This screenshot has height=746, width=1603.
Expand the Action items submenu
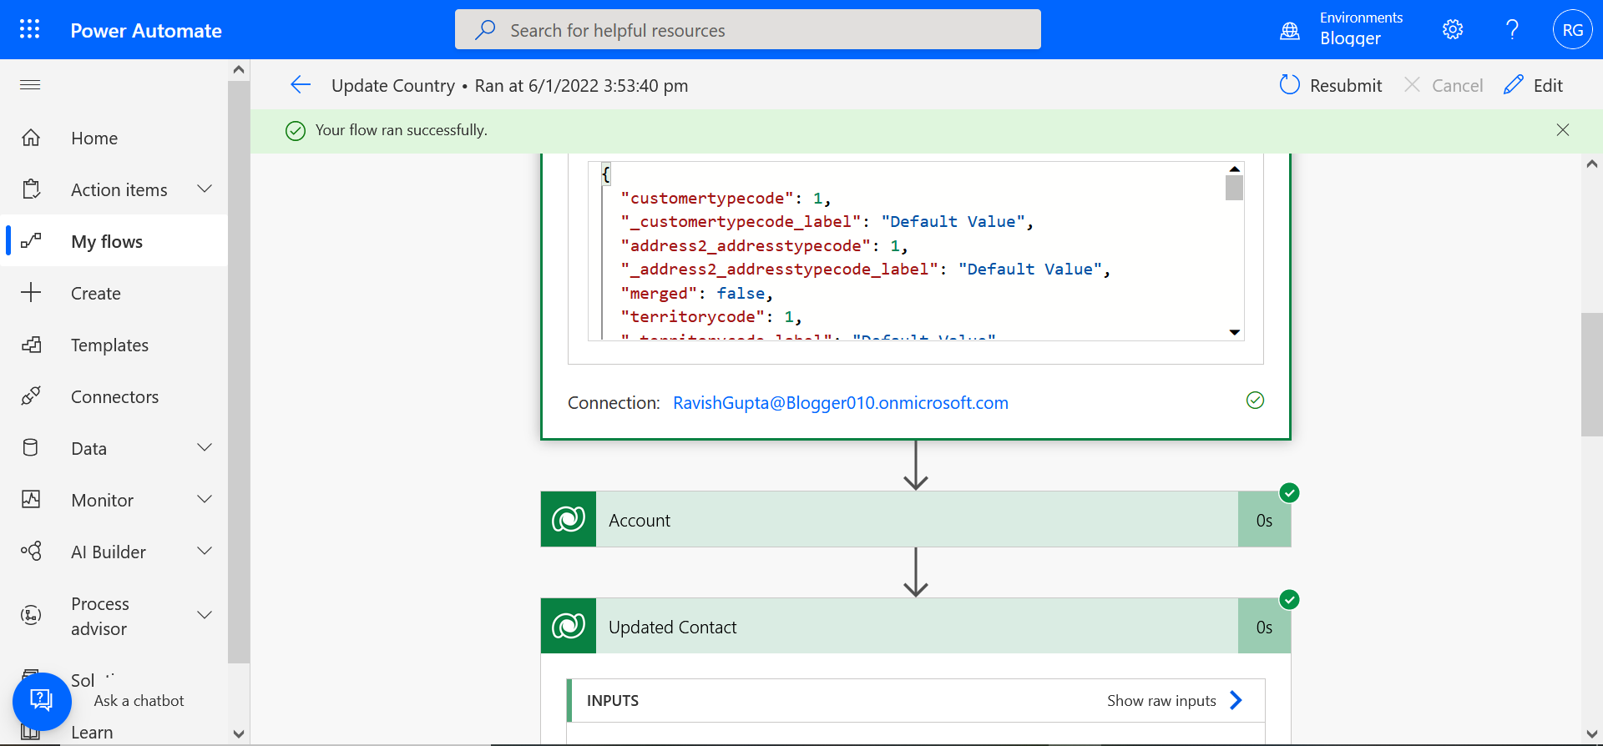coord(205,189)
